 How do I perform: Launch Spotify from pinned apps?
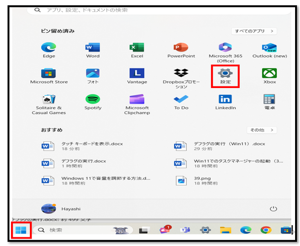coord(93,102)
